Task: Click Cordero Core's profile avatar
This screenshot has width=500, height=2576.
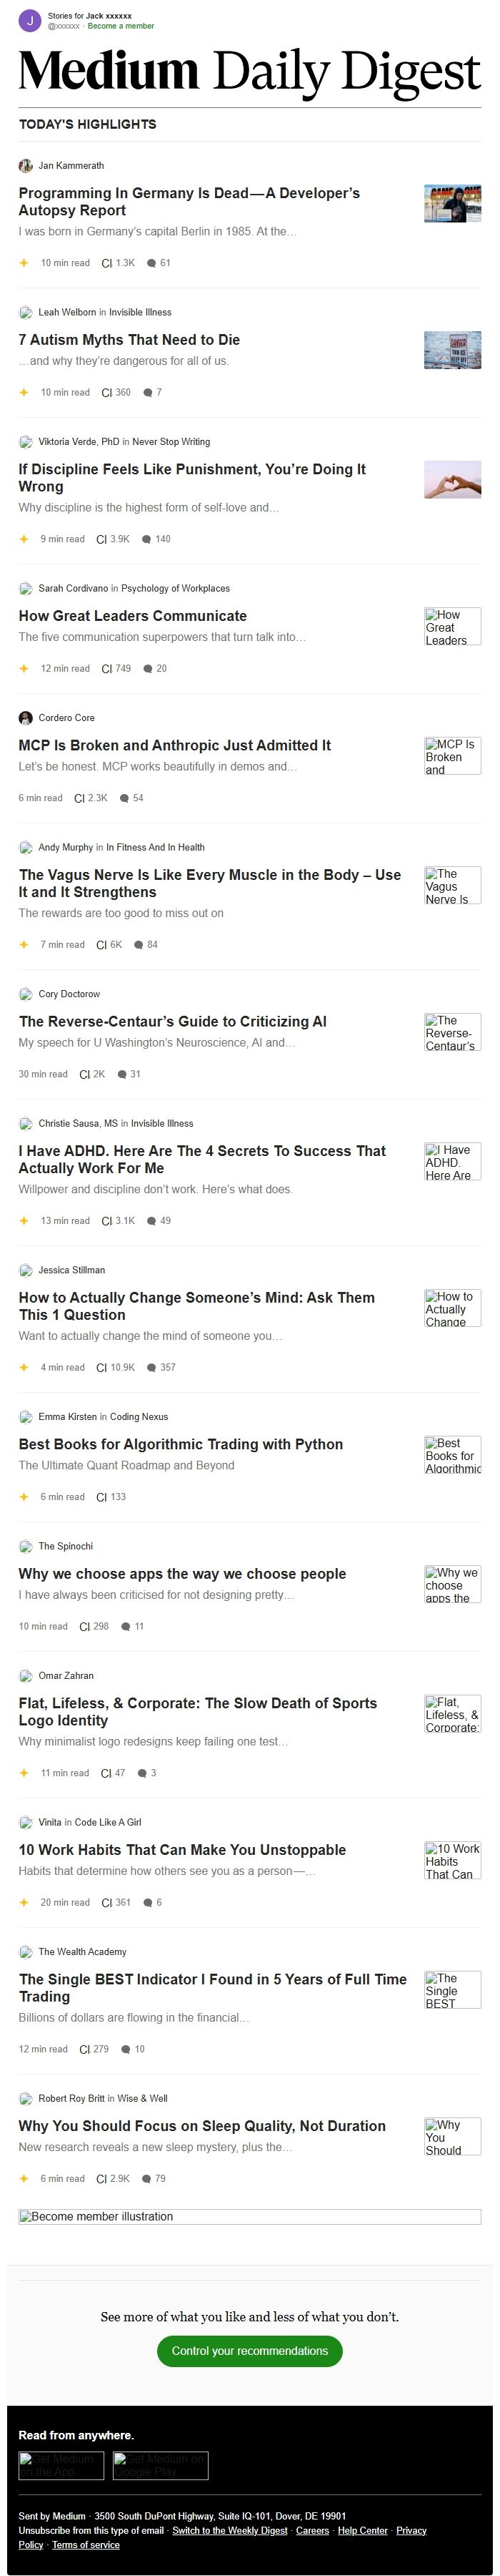Action: [25, 718]
